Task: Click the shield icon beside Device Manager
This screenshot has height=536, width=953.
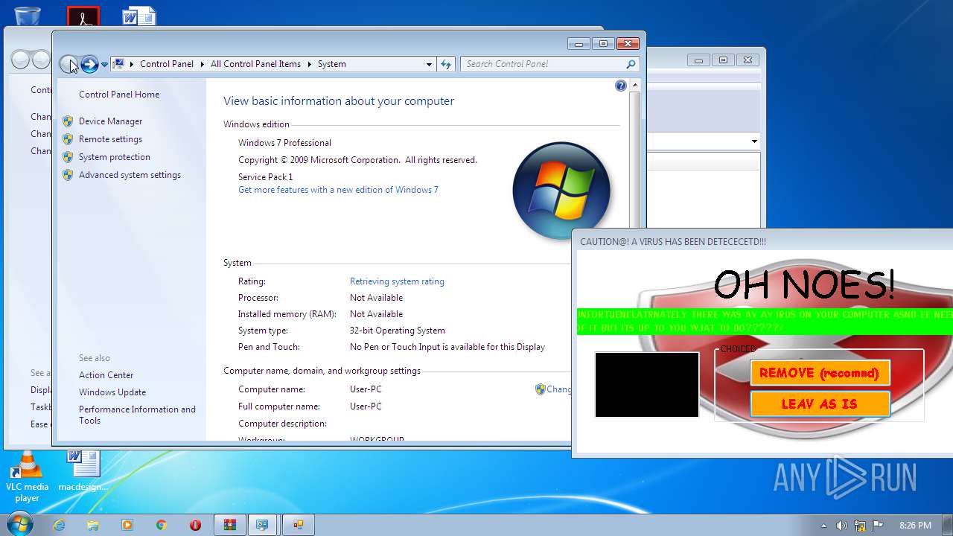Action: pyautogui.click(x=68, y=121)
